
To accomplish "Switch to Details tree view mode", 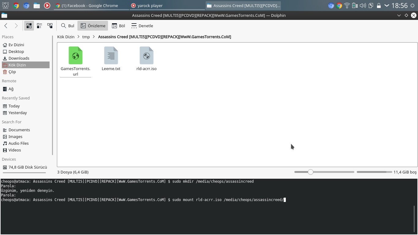I will pyautogui.click(x=50, y=26).
